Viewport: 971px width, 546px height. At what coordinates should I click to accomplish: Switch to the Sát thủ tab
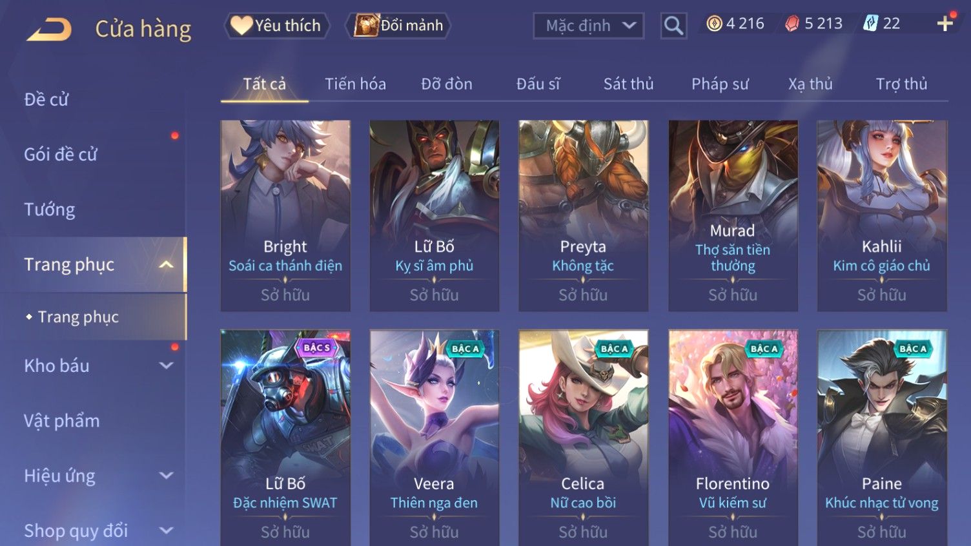628,84
